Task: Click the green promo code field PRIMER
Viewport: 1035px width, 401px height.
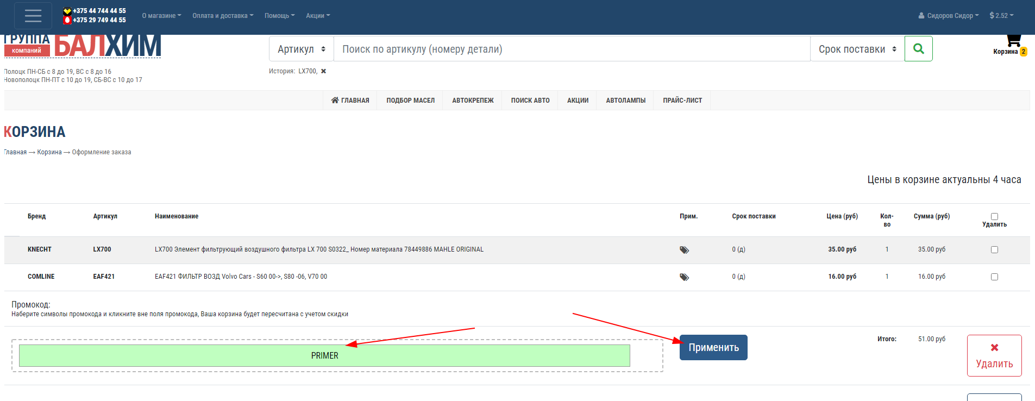Action: (x=324, y=356)
